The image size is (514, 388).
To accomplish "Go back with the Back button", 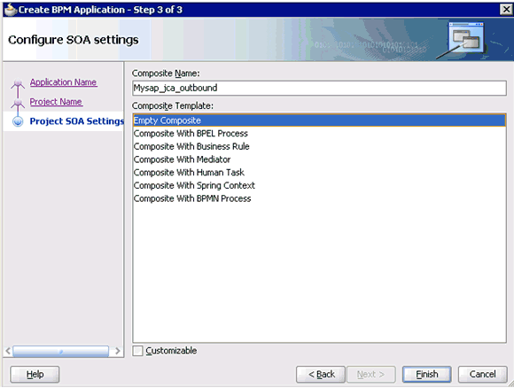I will 321,374.
